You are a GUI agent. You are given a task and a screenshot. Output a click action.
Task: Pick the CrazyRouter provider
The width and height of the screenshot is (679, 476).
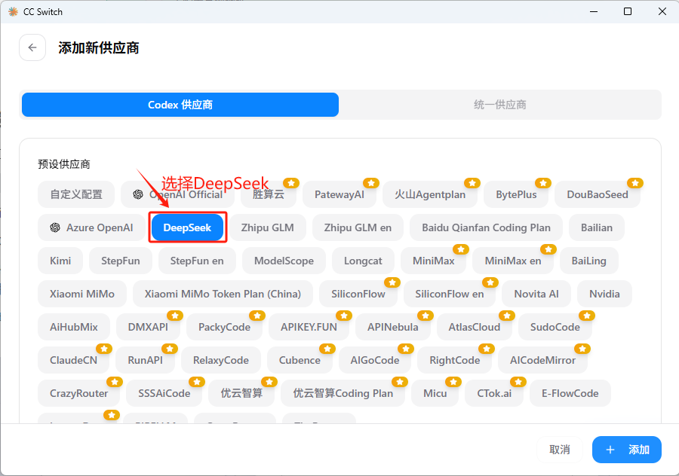78,393
